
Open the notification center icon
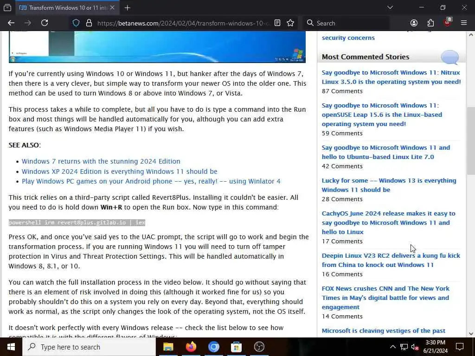click(x=460, y=347)
